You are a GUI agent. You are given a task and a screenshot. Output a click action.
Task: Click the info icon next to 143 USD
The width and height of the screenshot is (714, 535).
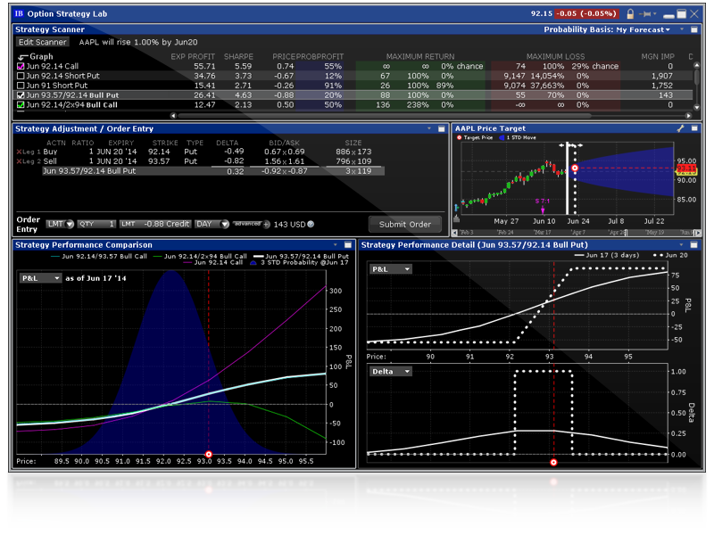pyautogui.click(x=311, y=225)
